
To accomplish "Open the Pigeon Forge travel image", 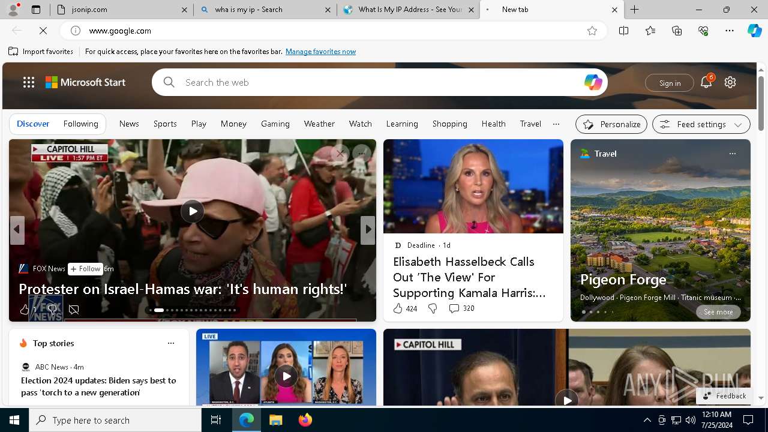I will 660,230.
